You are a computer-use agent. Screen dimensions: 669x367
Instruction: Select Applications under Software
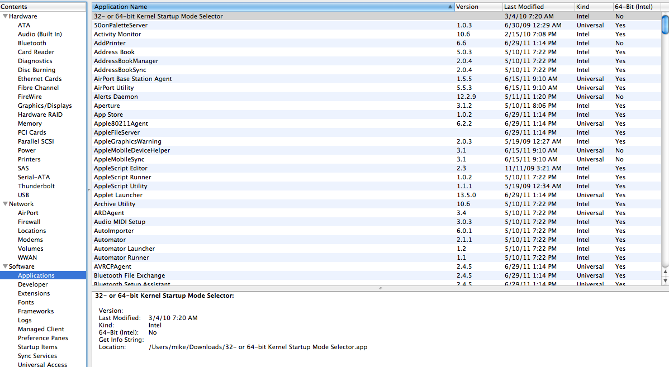(43, 276)
